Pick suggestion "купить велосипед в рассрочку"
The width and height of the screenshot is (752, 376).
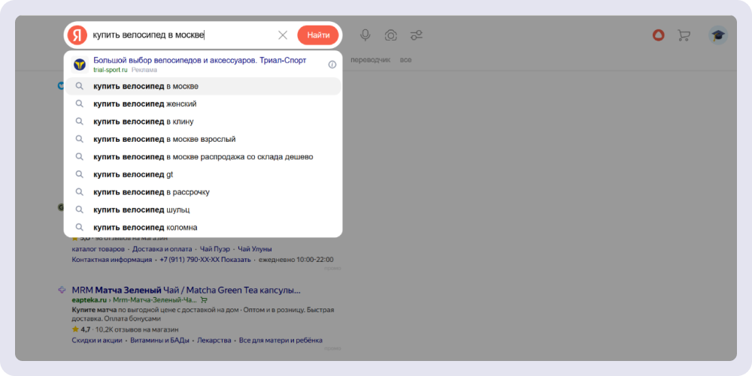[151, 192]
